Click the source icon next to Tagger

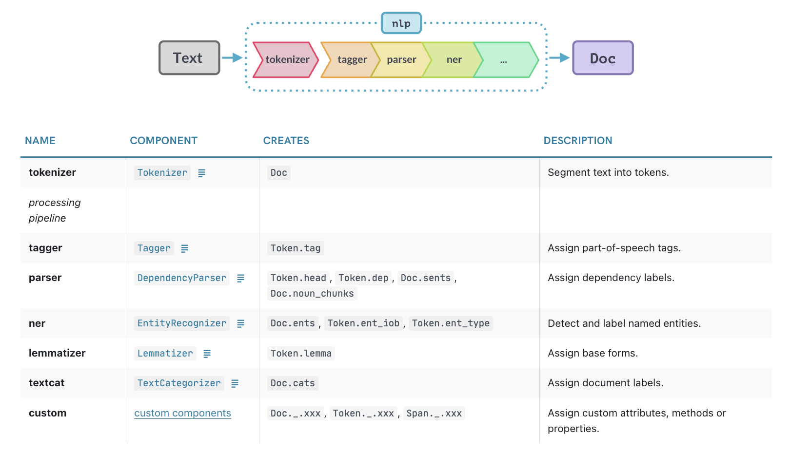(184, 248)
